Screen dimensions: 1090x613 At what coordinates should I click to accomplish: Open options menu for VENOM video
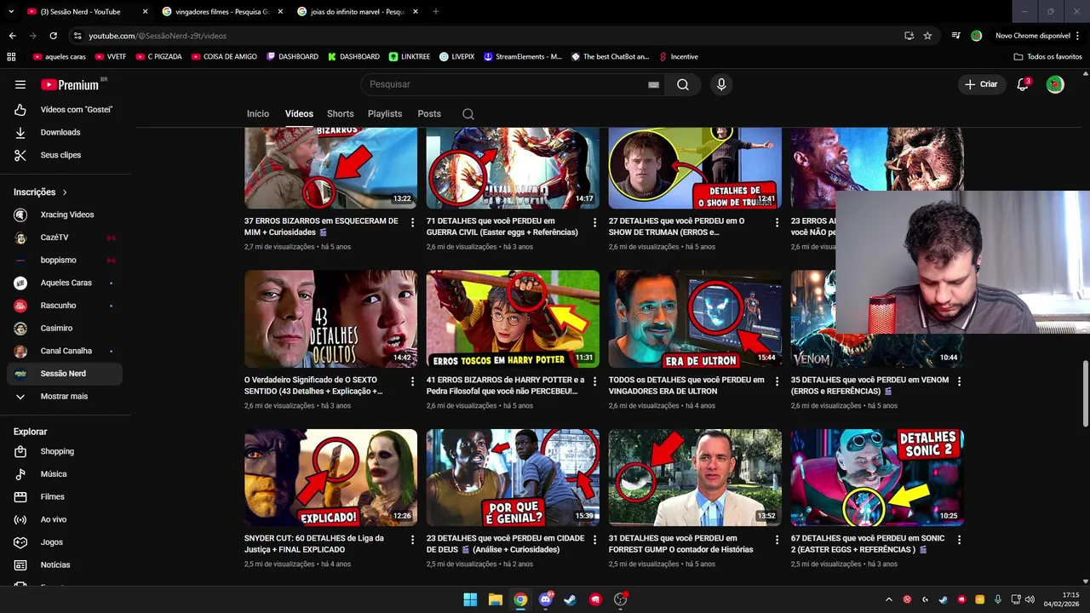[959, 381]
